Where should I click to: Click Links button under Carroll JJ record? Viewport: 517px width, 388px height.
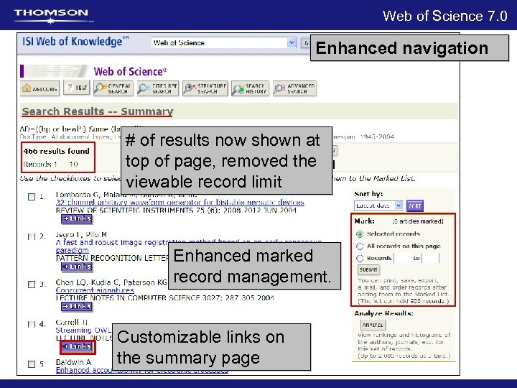coord(78,347)
